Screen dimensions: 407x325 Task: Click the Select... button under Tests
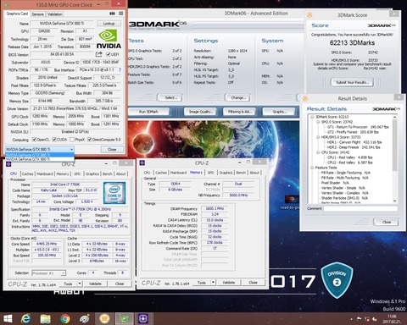click(x=170, y=97)
